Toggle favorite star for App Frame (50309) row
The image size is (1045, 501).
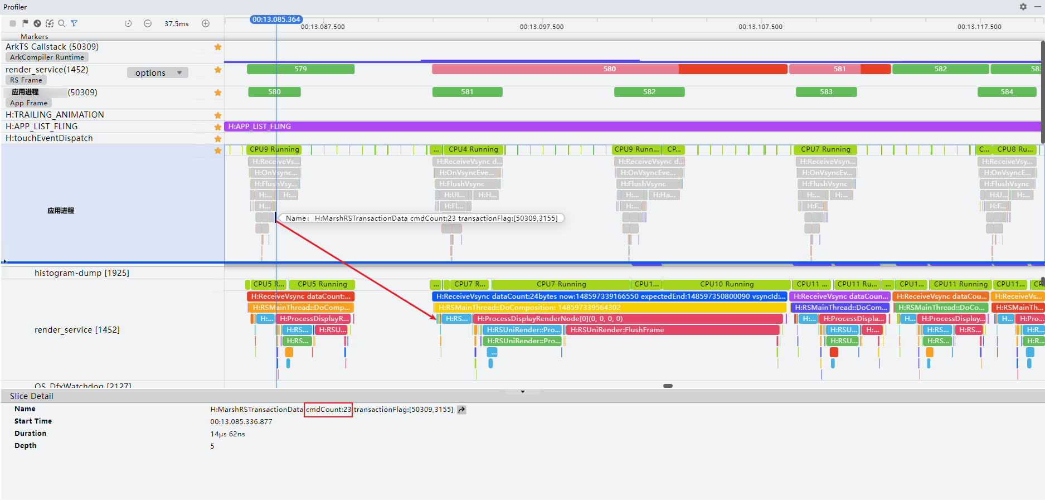(218, 93)
